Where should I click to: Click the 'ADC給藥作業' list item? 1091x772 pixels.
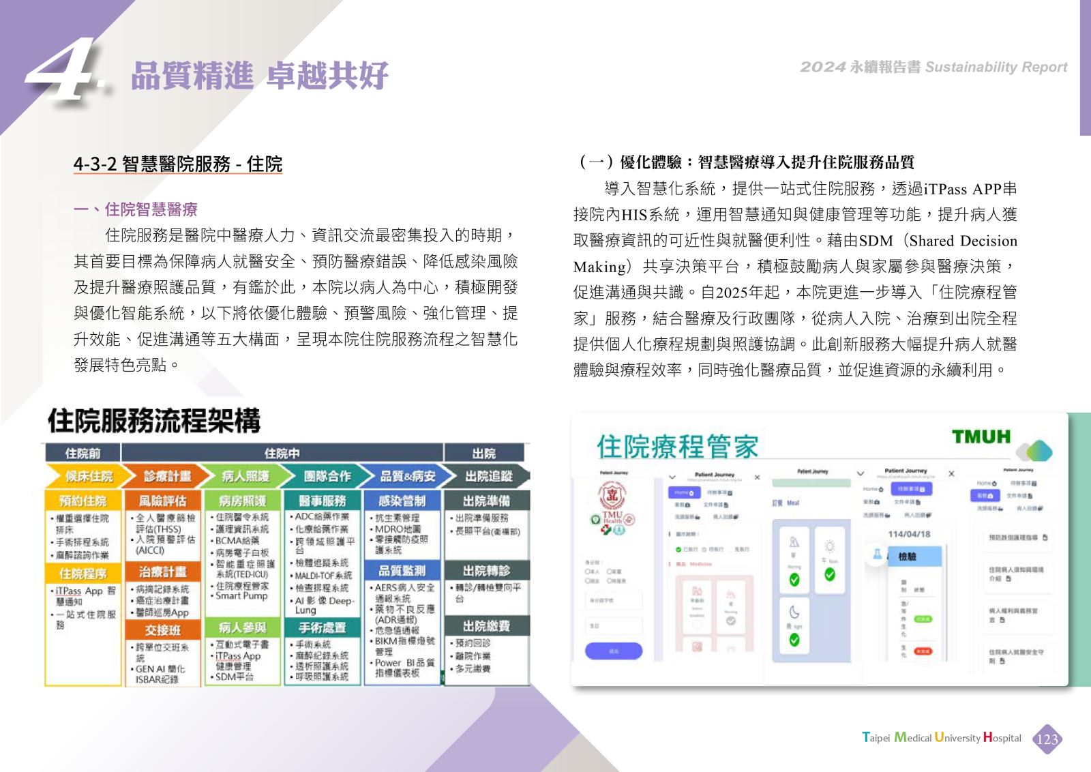(321, 516)
